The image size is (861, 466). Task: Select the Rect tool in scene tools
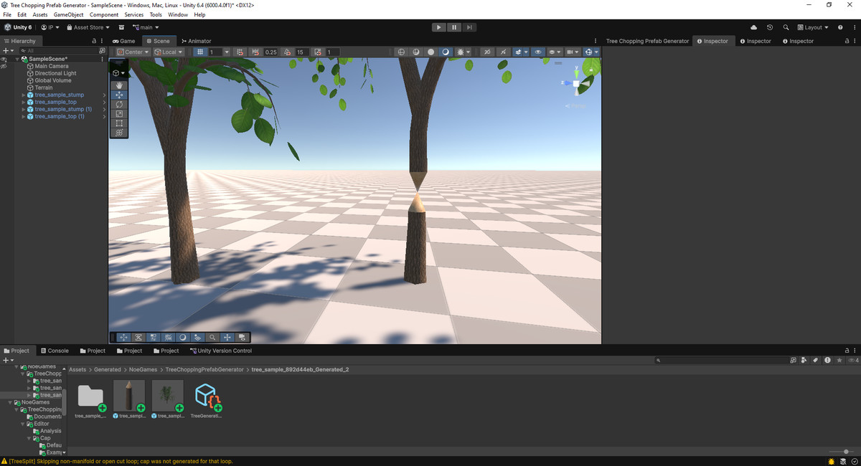(119, 123)
